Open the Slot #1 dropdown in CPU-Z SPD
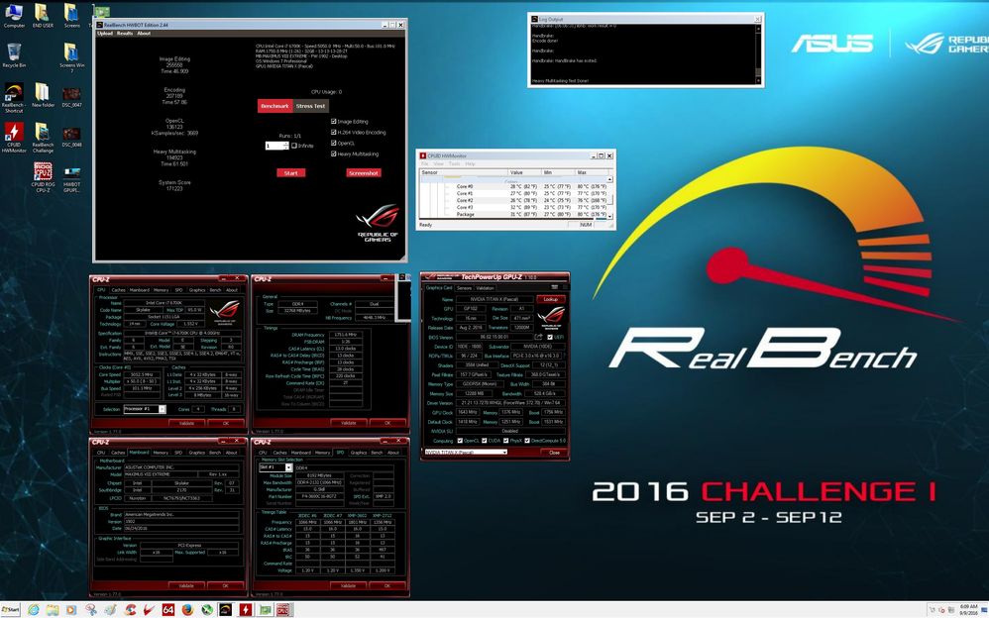989x618 pixels. pos(275,467)
